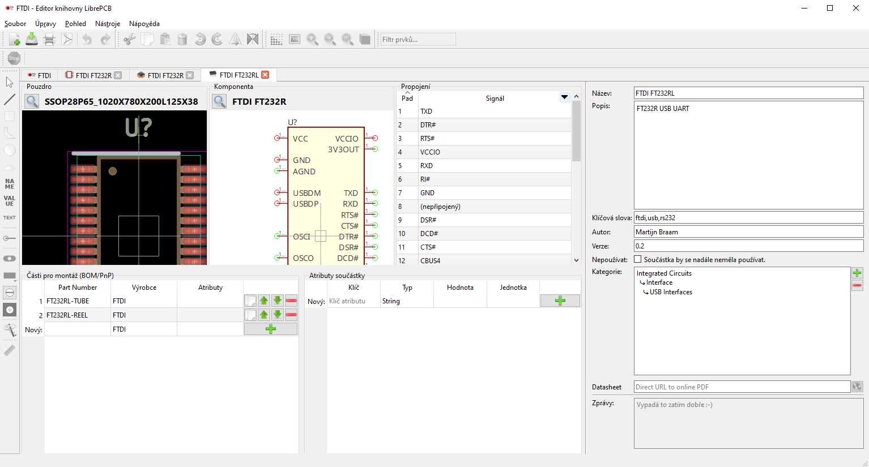Add new part with green plus button

[x=270, y=329]
